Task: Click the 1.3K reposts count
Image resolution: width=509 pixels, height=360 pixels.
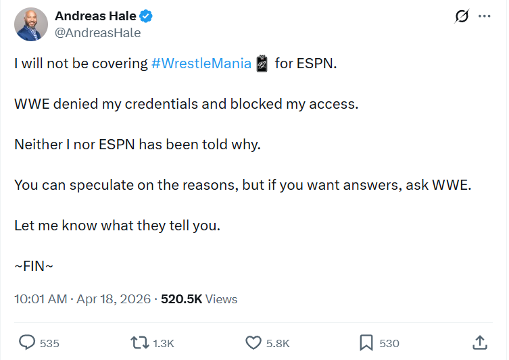Action: click(x=164, y=343)
